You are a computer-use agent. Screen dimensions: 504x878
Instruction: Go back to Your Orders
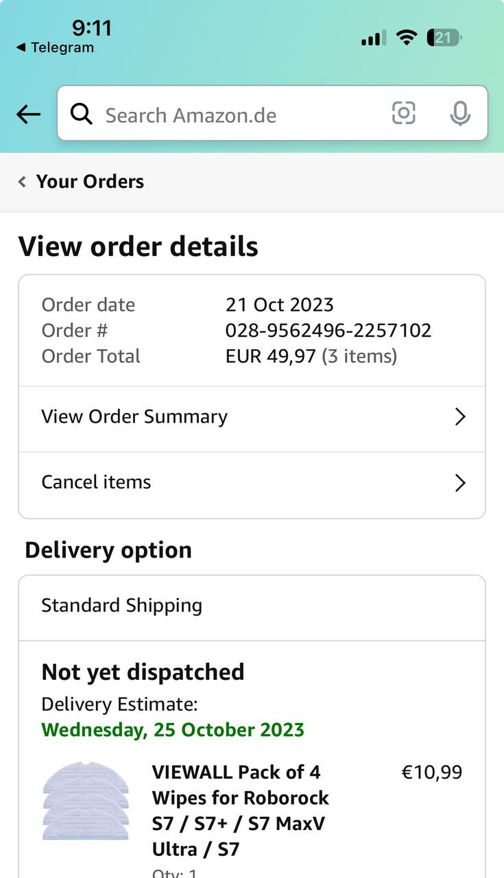[90, 182]
